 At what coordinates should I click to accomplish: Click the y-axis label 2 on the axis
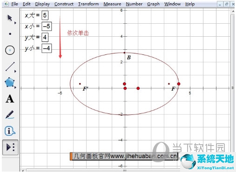[121, 62]
